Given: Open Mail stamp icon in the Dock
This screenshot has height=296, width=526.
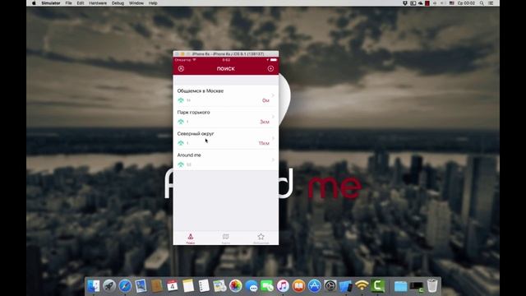Looking at the screenshot, I should (x=141, y=286).
